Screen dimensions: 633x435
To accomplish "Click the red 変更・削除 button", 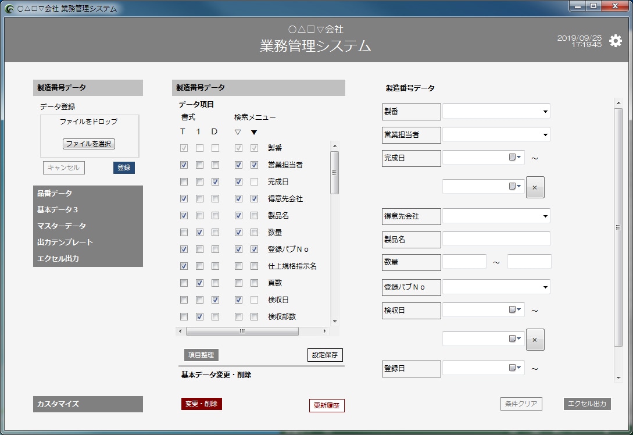I will point(202,404).
